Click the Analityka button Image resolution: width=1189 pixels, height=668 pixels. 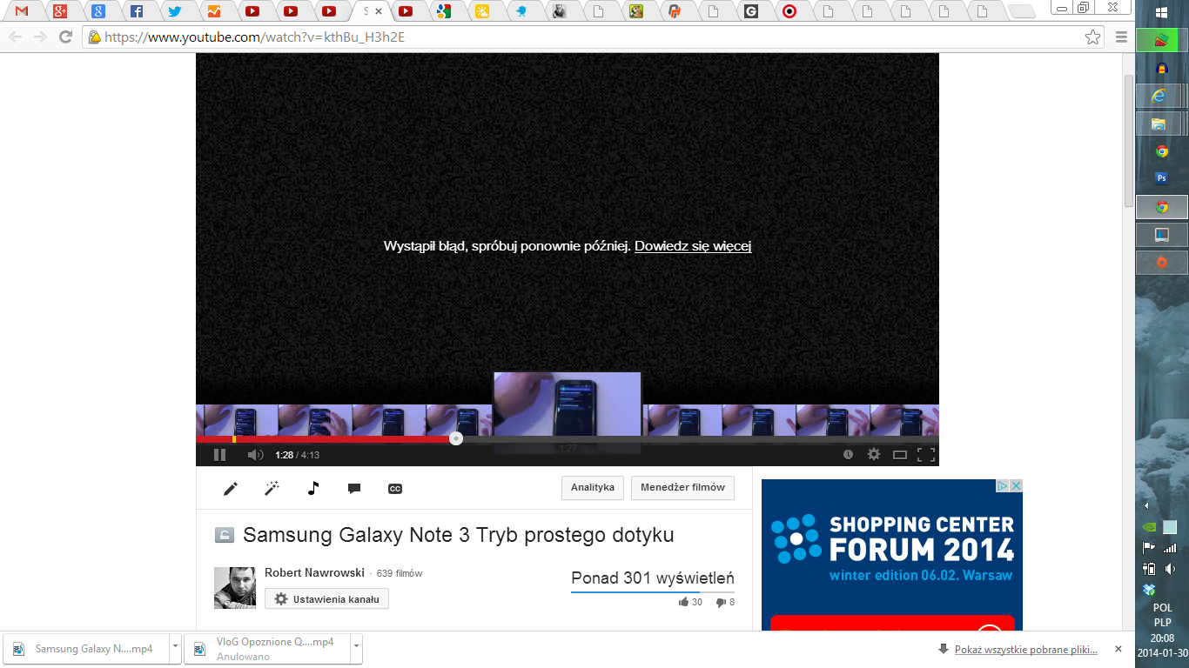click(593, 488)
